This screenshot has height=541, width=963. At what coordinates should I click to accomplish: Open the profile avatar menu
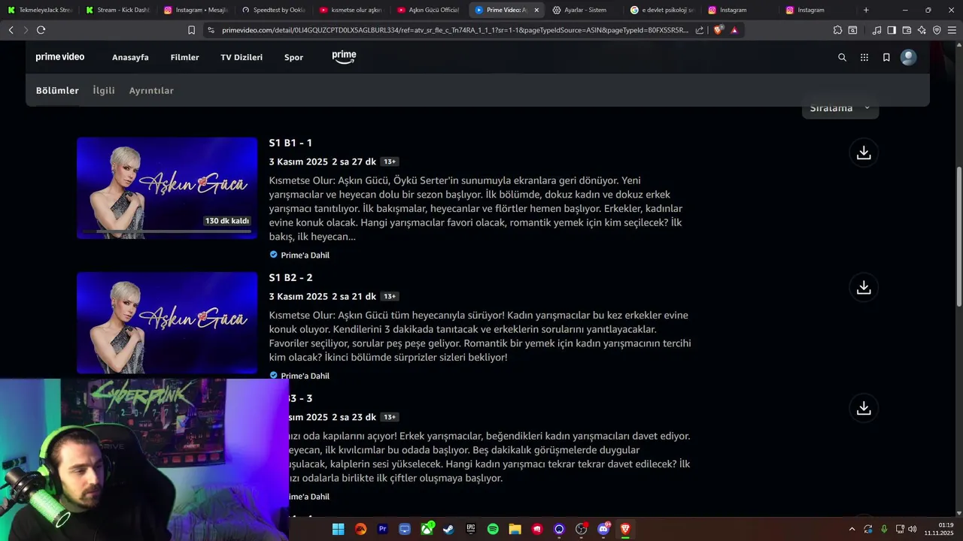point(909,57)
